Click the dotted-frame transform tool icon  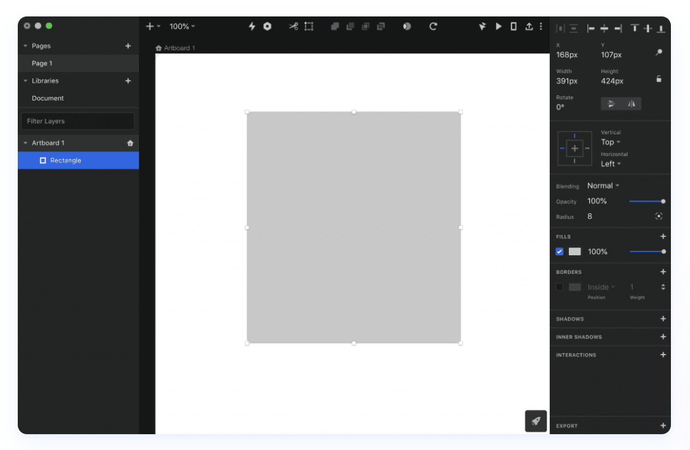pos(309,26)
